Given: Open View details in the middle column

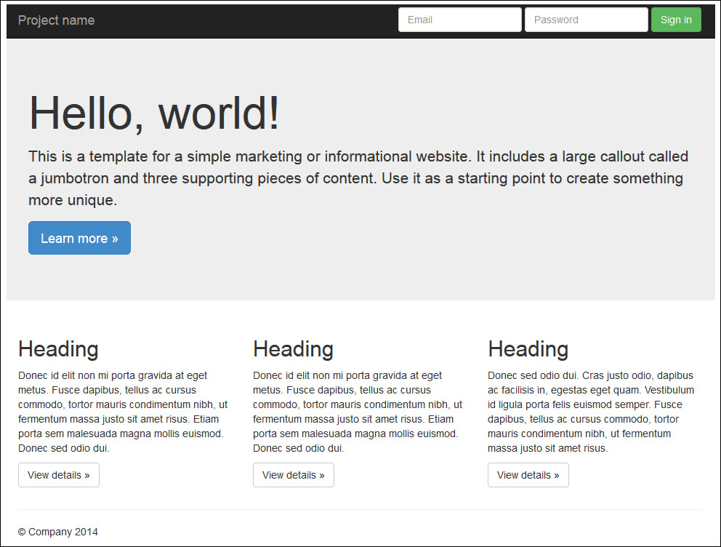Looking at the screenshot, I should tap(294, 475).
